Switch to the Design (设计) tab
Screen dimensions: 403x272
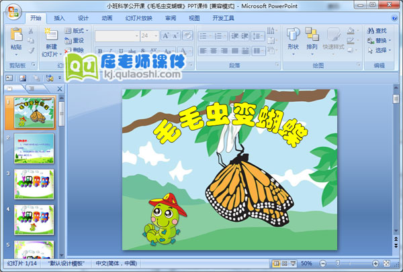pyautogui.click(x=83, y=18)
